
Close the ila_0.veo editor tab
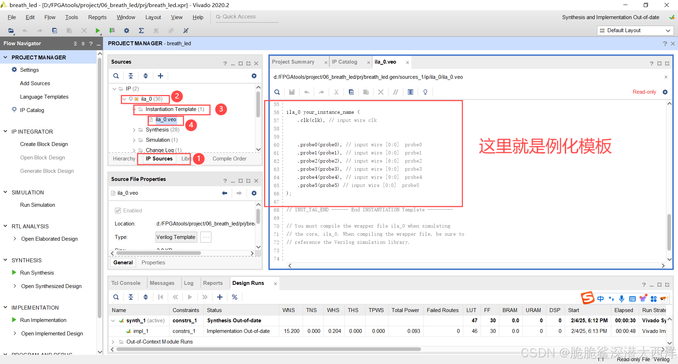point(407,63)
